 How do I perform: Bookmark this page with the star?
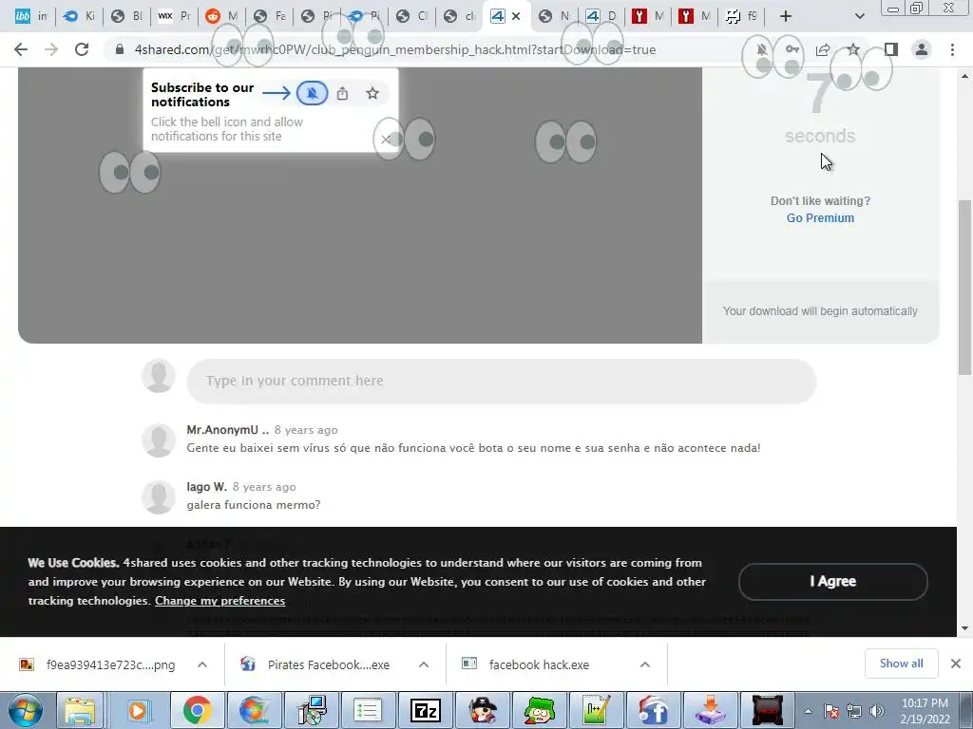click(x=853, y=49)
